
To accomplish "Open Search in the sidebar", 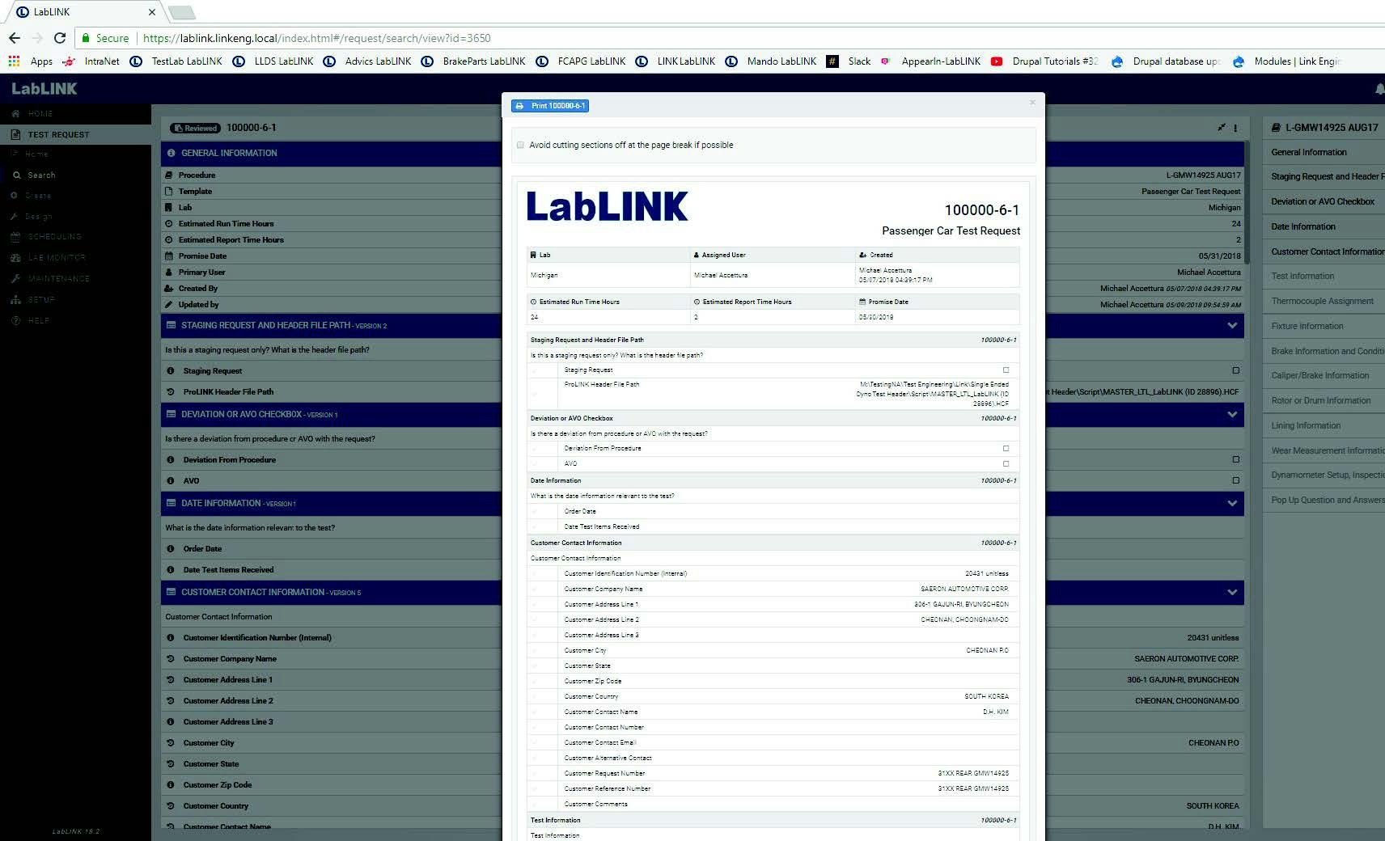I will [40, 175].
